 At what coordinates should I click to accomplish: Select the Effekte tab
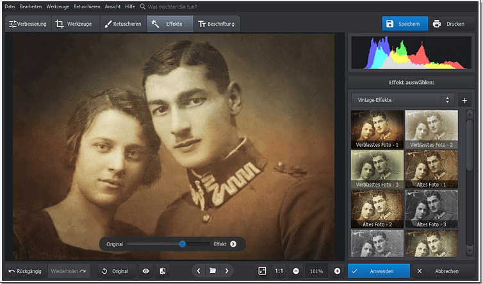pyautogui.click(x=170, y=24)
